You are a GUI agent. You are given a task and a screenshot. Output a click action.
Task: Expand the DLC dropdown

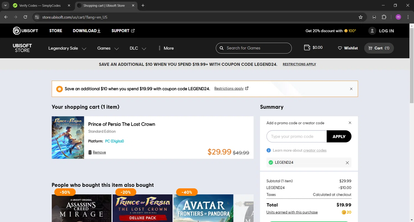[138, 48]
